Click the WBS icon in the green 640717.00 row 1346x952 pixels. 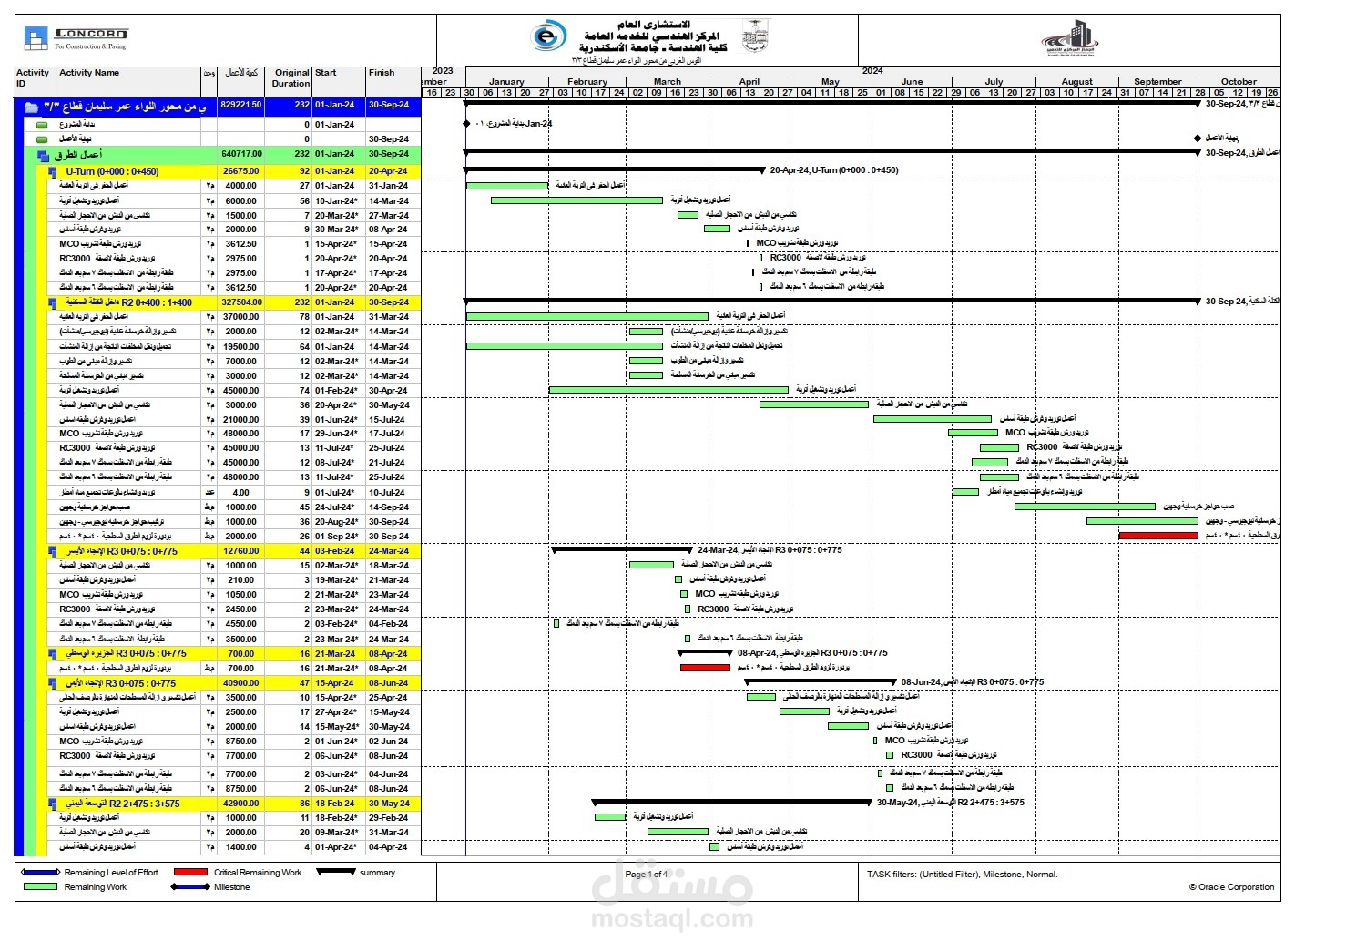point(44,156)
